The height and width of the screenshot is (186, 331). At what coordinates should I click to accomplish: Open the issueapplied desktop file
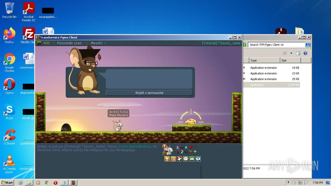pos(48,13)
